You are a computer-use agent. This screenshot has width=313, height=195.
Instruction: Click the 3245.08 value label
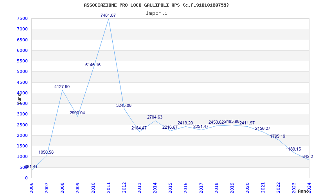click(124, 106)
